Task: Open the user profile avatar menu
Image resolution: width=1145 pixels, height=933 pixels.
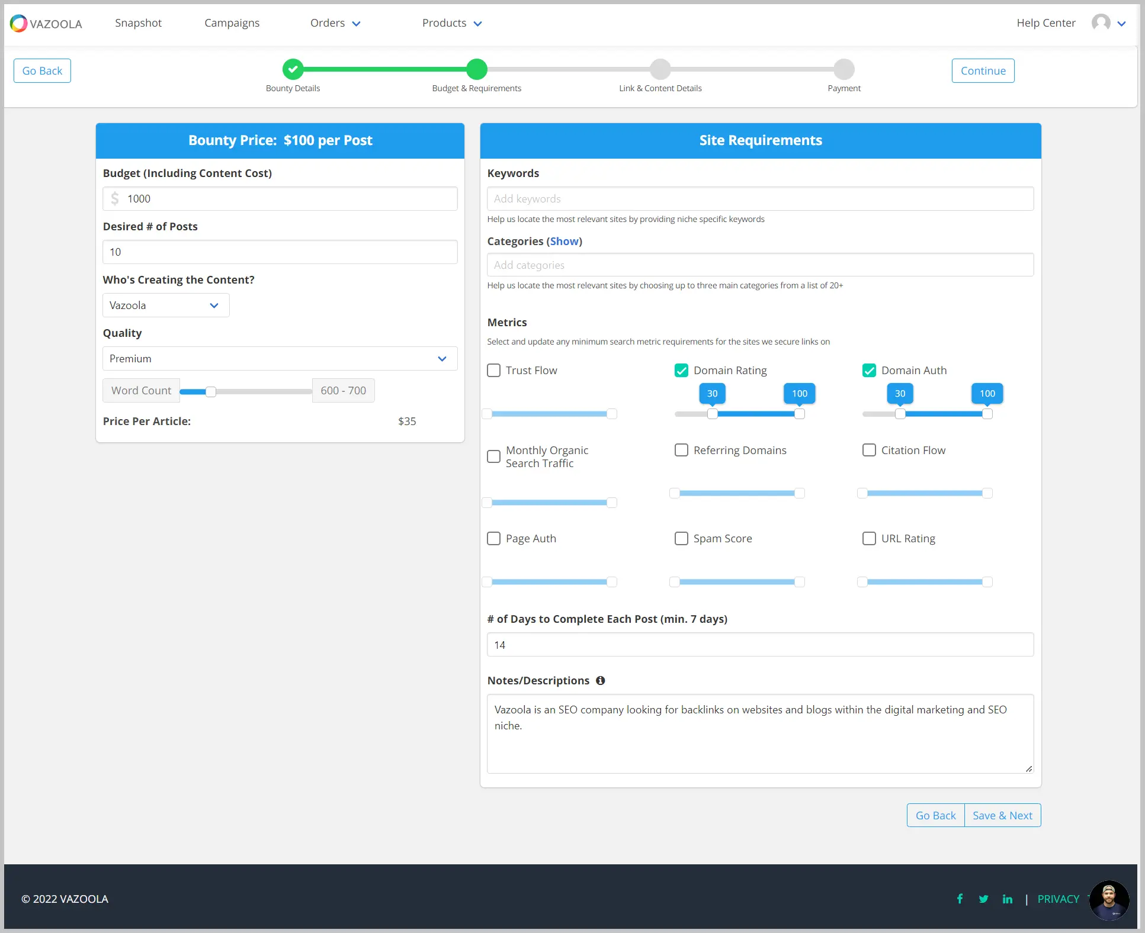Action: [1101, 23]
